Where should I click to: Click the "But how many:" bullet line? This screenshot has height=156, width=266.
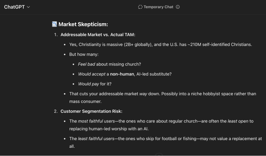coord(84,54)
